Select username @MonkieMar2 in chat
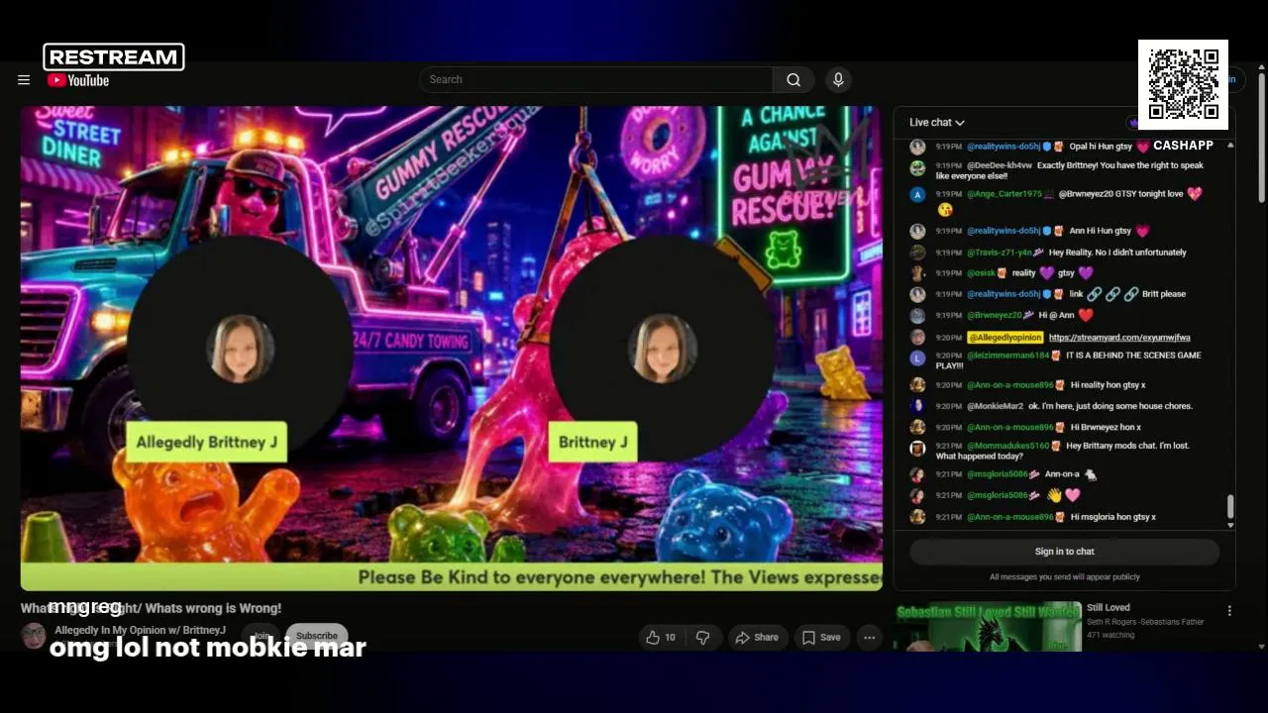This screenshot has height=713, width=1268. click(x=995, y=406)
